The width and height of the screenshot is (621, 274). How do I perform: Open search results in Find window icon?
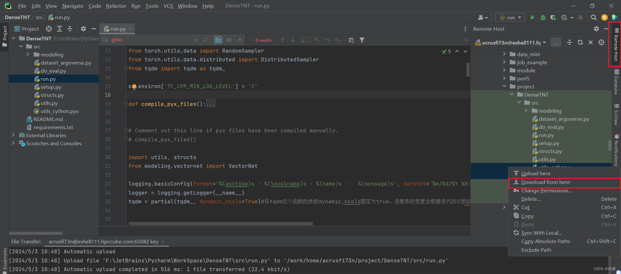(352, 40)
